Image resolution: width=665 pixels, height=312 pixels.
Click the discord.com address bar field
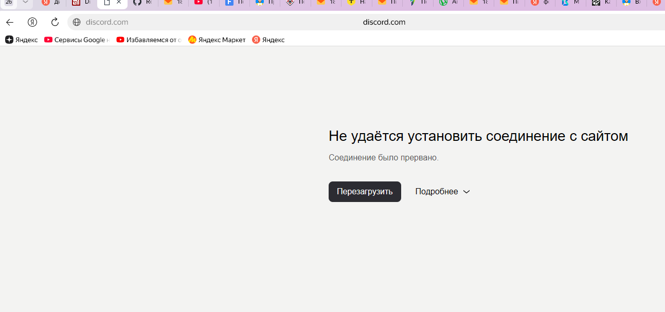pyautogui.click(x=360, y=22)
